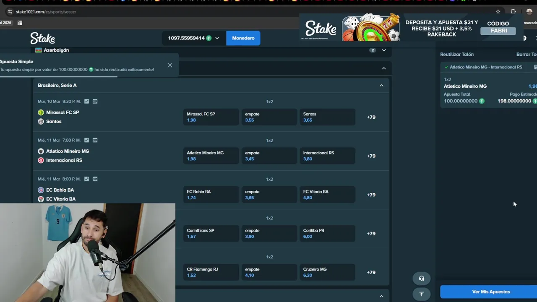
Task: Click Internacional RS team crest
Action: (41, 160)
